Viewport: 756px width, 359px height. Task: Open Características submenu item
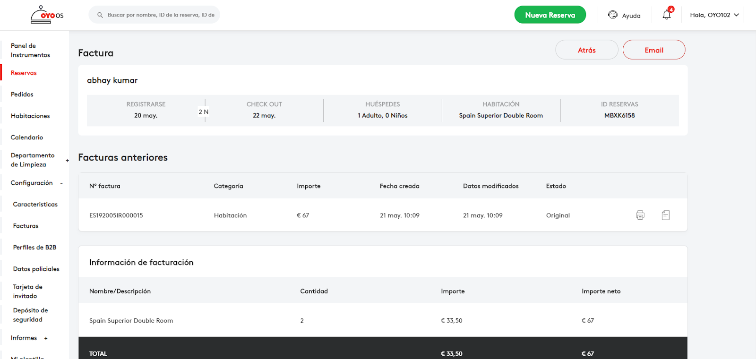(x=35, y=205)
